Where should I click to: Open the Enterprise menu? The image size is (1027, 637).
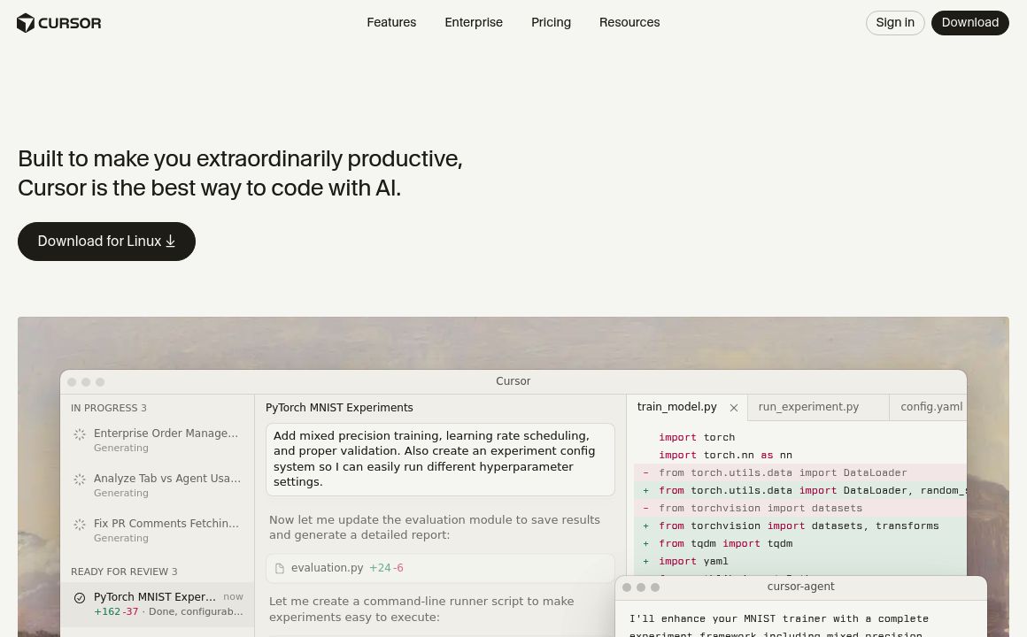point(474,23)
